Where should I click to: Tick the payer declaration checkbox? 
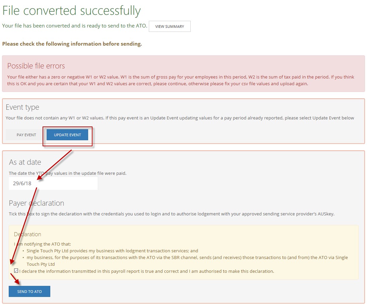click(16, 271)
